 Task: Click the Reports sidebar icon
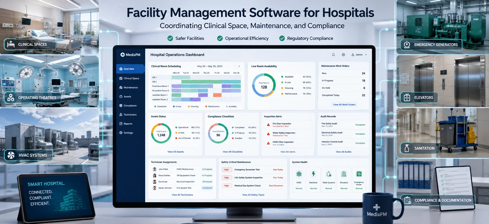[121, 123]
